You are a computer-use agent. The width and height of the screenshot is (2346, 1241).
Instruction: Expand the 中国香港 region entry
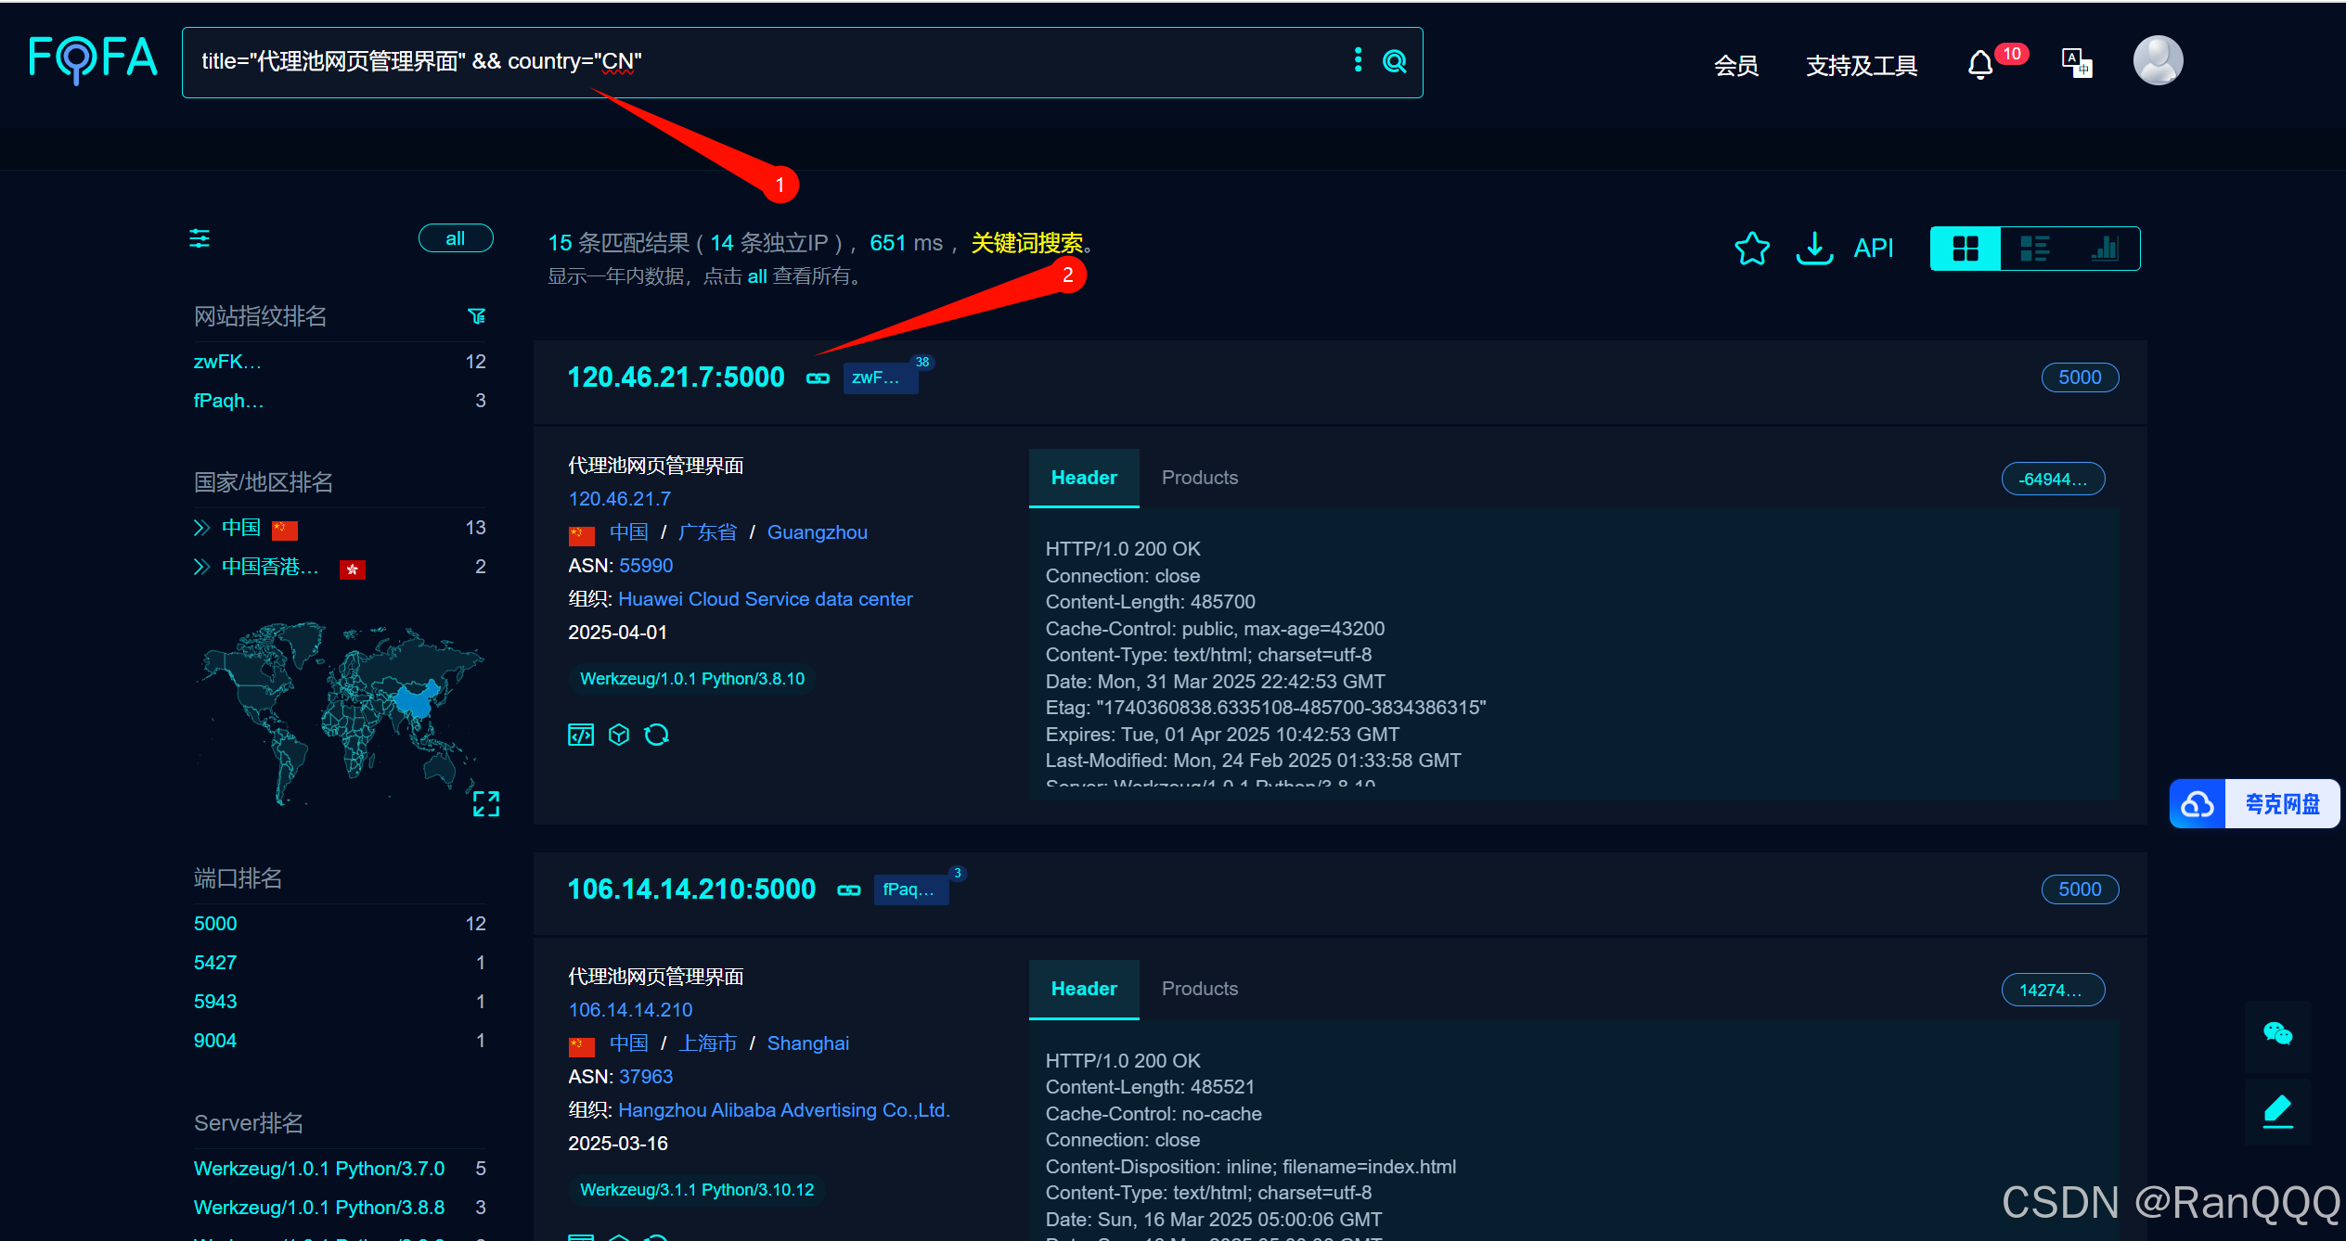[x=201, y=567]
